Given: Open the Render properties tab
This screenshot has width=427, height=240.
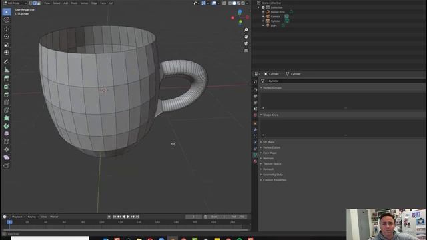Looking at the screenshot, I should (255, 90).
